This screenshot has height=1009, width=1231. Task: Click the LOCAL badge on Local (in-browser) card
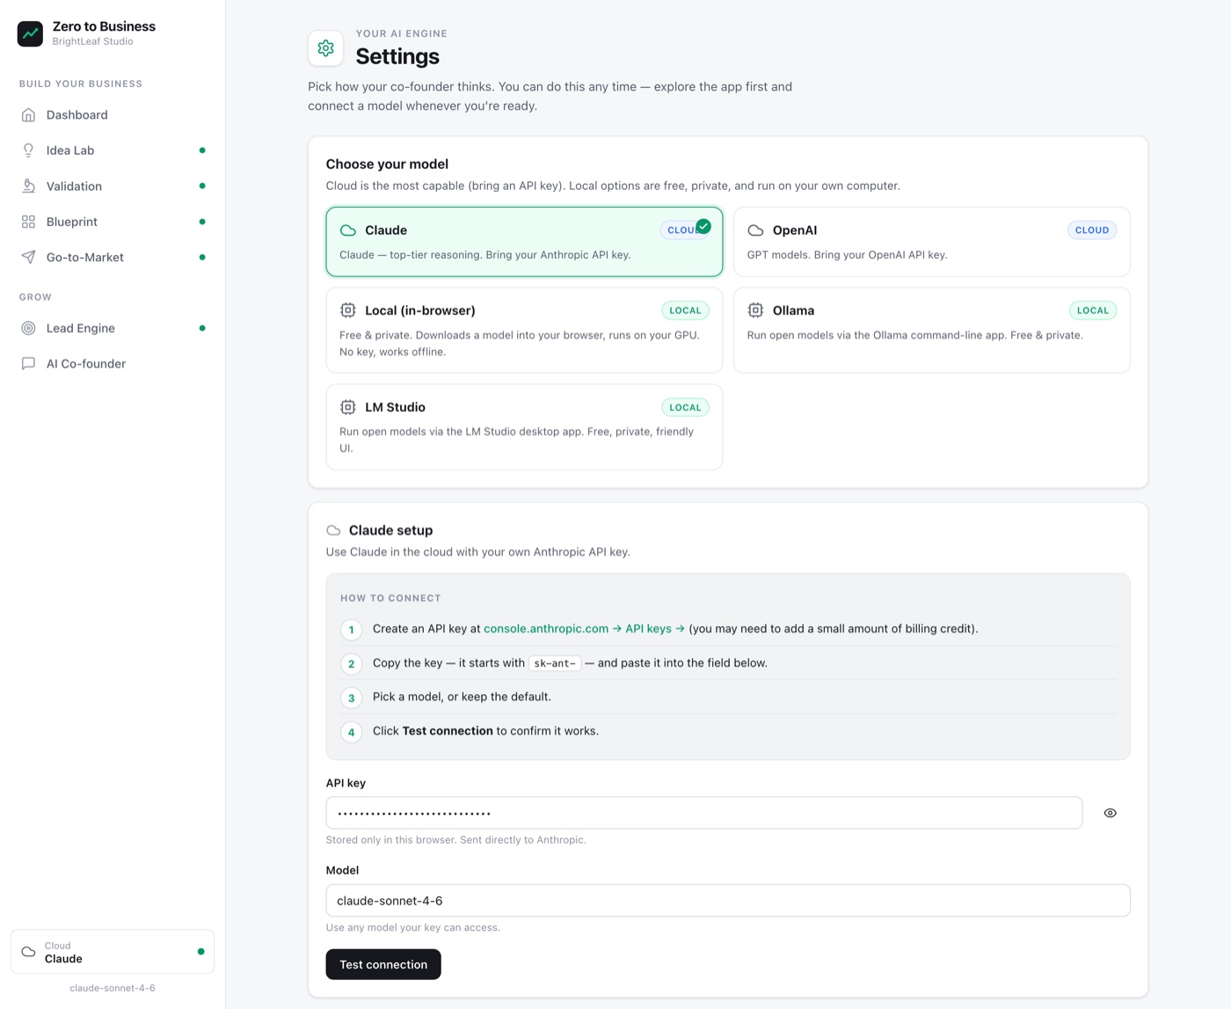pos(685,311)
